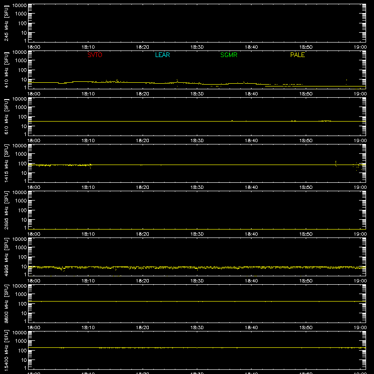The height and width of the screenshot is (374, 374).
Task: Click the 100 y-axis value of 610 MHz plot
Action: (x=22, y=117)
